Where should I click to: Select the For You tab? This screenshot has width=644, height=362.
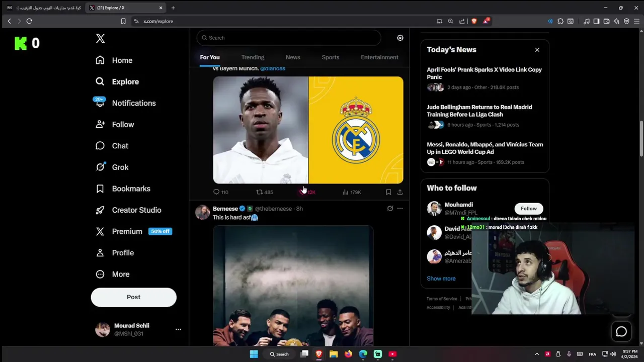[x=210, y=57]
